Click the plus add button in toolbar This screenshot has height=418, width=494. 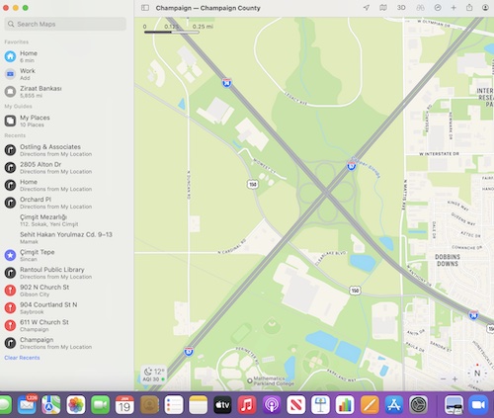(x=453, y=8)
